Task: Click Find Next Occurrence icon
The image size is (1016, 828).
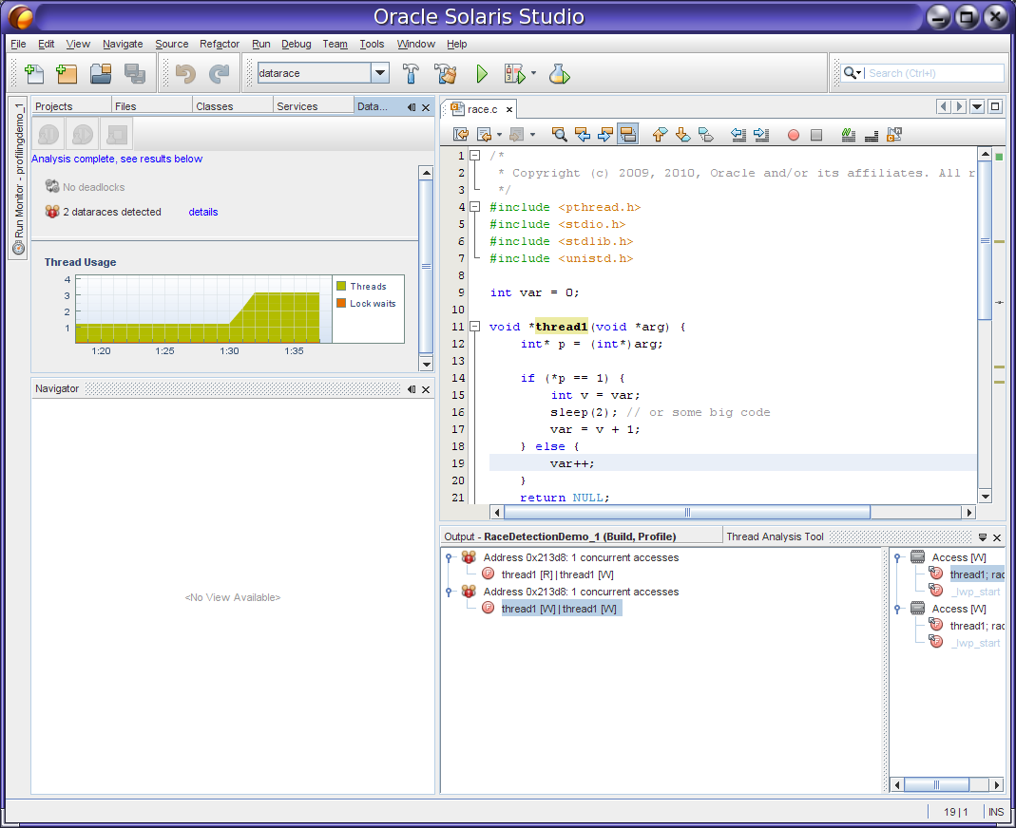Action: (605, 135)
